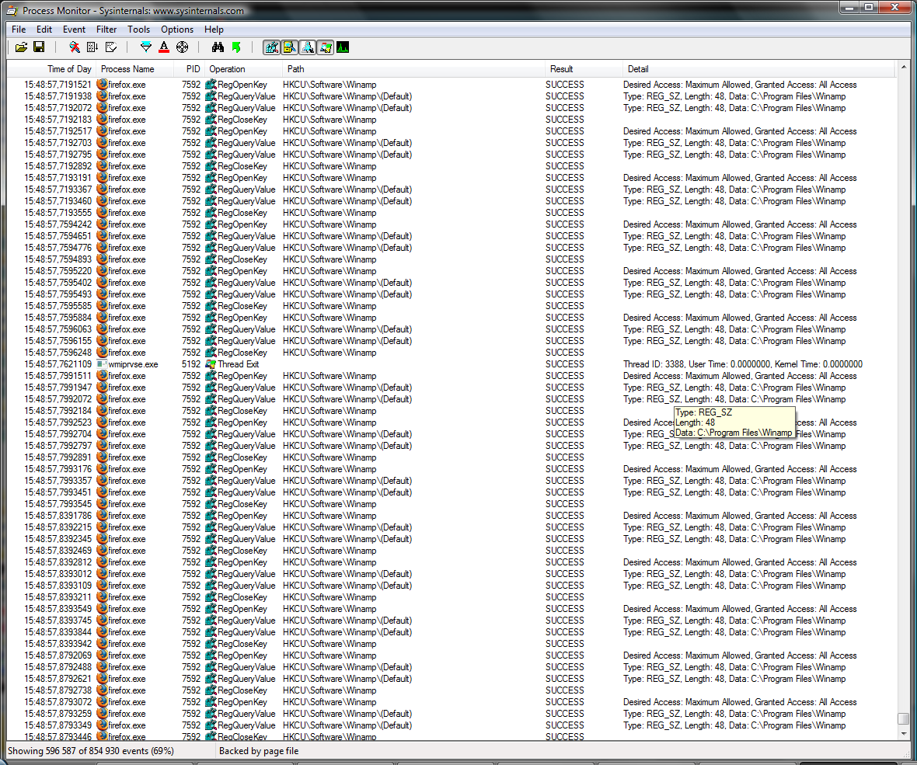Click the 'Backed by page file' status text
Screen dimensions: 917x765
259,751
